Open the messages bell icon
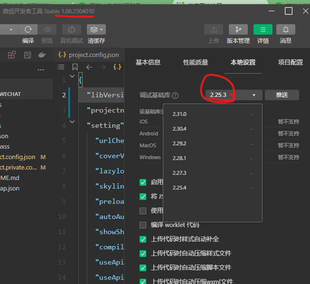This screenshot has width=310, height=284. click(x=286, y=29)
